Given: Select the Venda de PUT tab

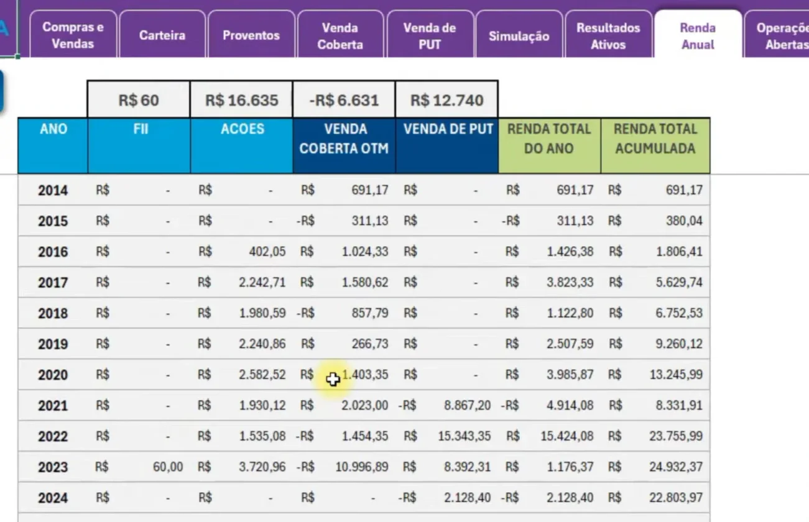Looking at the screenshot, I should (430, 35).
